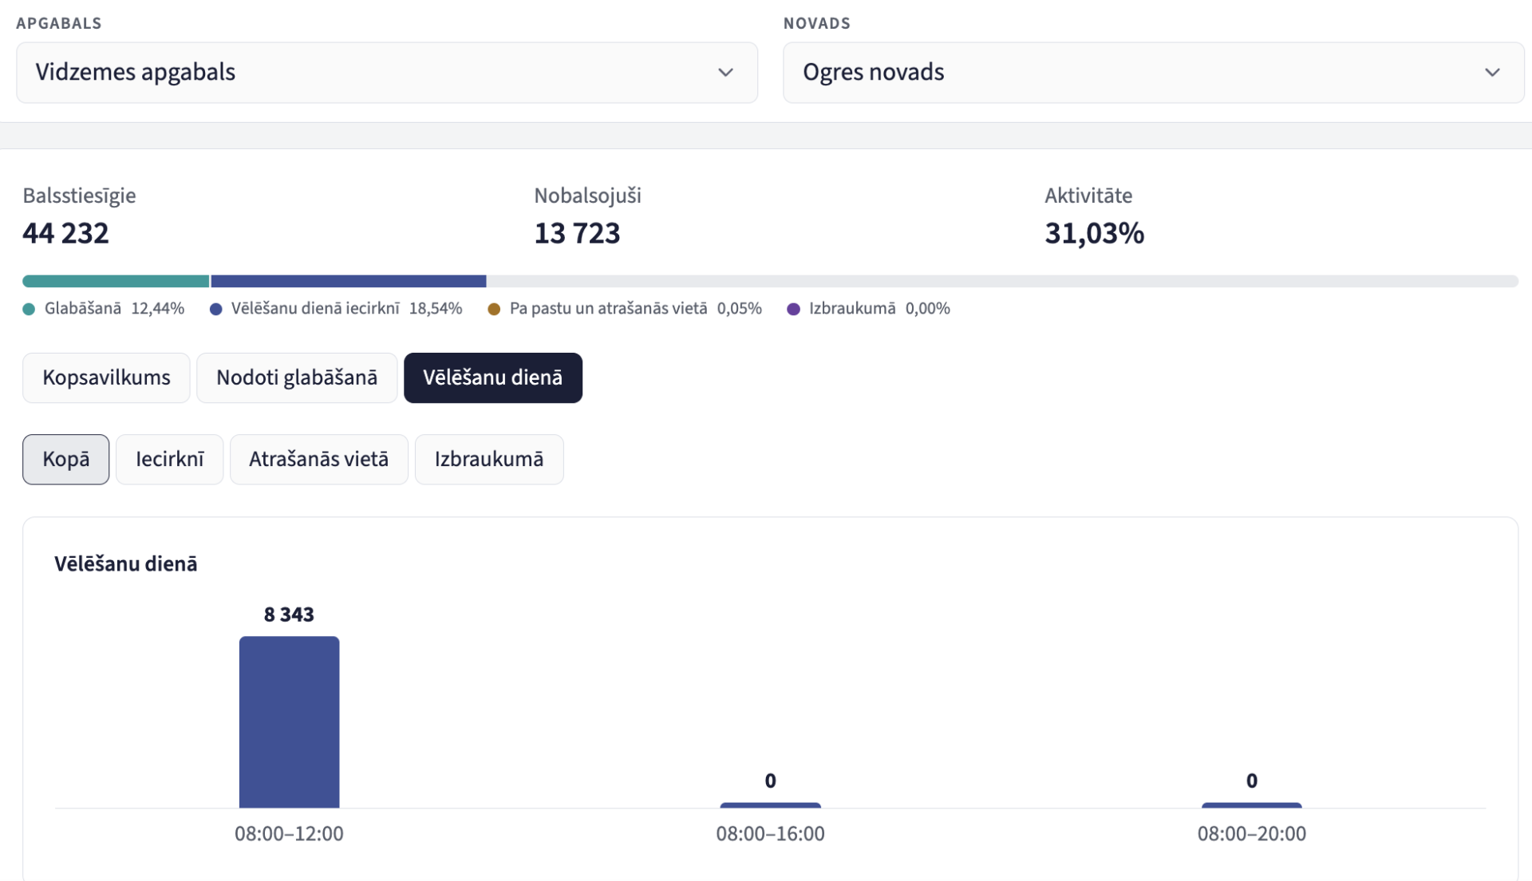Image resolution: width=1532 pixels, height=881 pixels.
Task: Open the Novads dropdown showing Ogres novads
Action: click(x=1154, y=73)
